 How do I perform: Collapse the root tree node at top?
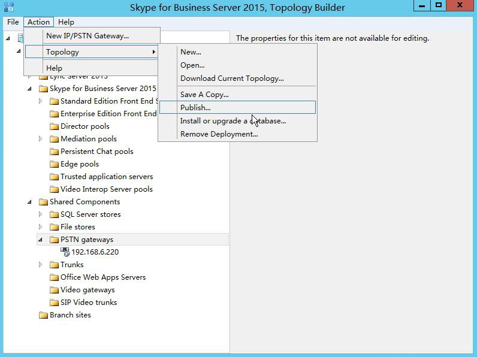coord(8,38)
